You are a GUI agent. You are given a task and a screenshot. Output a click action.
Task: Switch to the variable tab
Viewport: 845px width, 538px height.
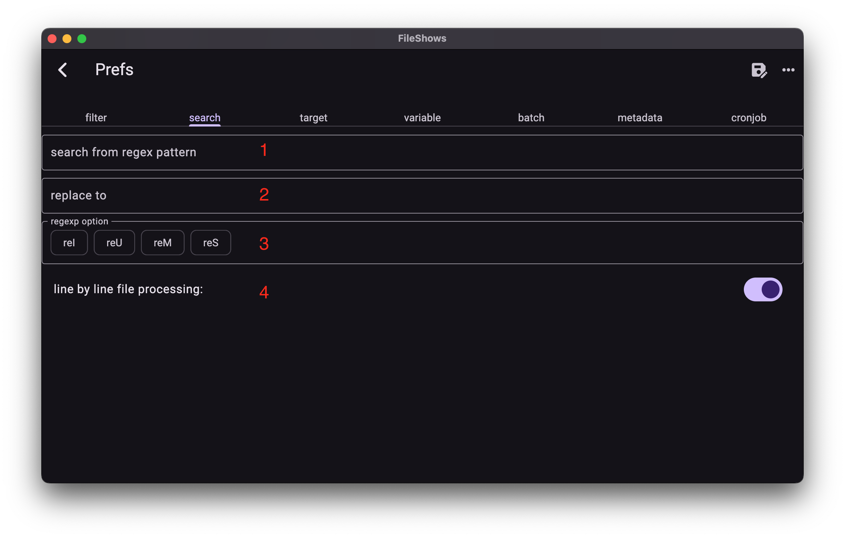tap(422, 118)
